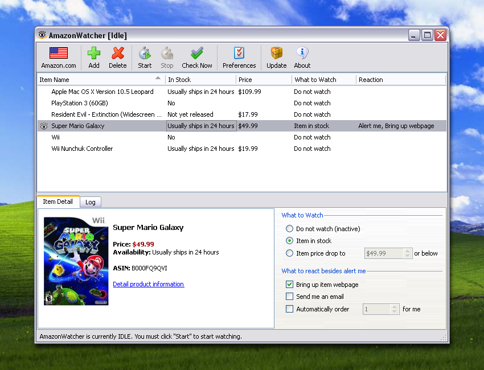Click the window resize grip corner
The width and height of the screenshot is (484, 370).
(444, 338)
